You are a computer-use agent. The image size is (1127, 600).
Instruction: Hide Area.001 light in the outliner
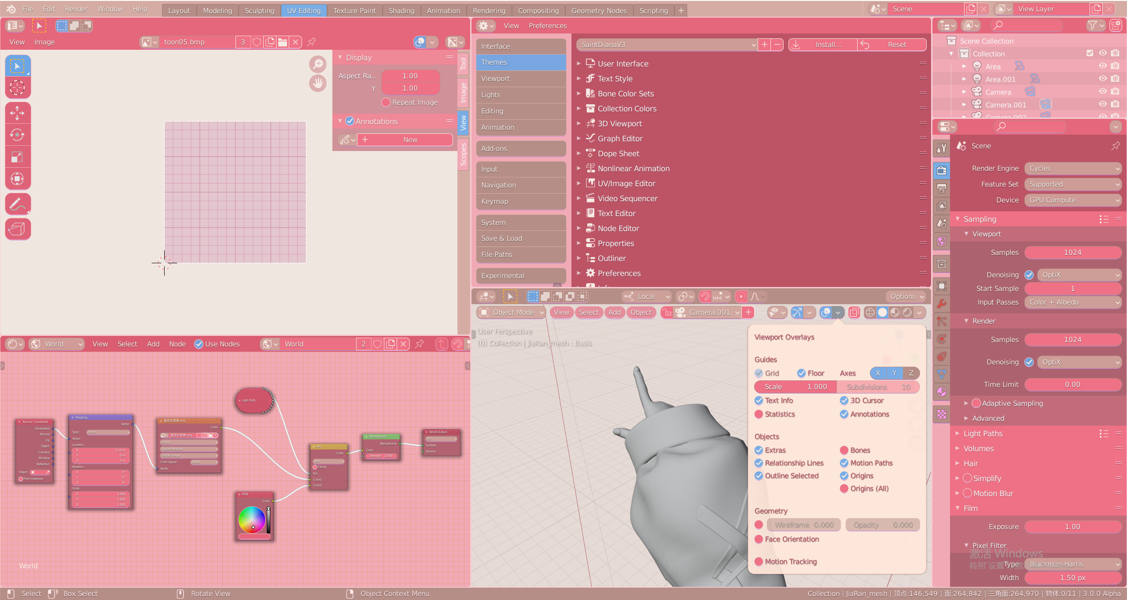click(x=1102, y=79)
